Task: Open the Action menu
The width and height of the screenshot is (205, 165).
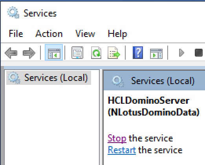Action: pyautogui.click(x=49, y=34)
